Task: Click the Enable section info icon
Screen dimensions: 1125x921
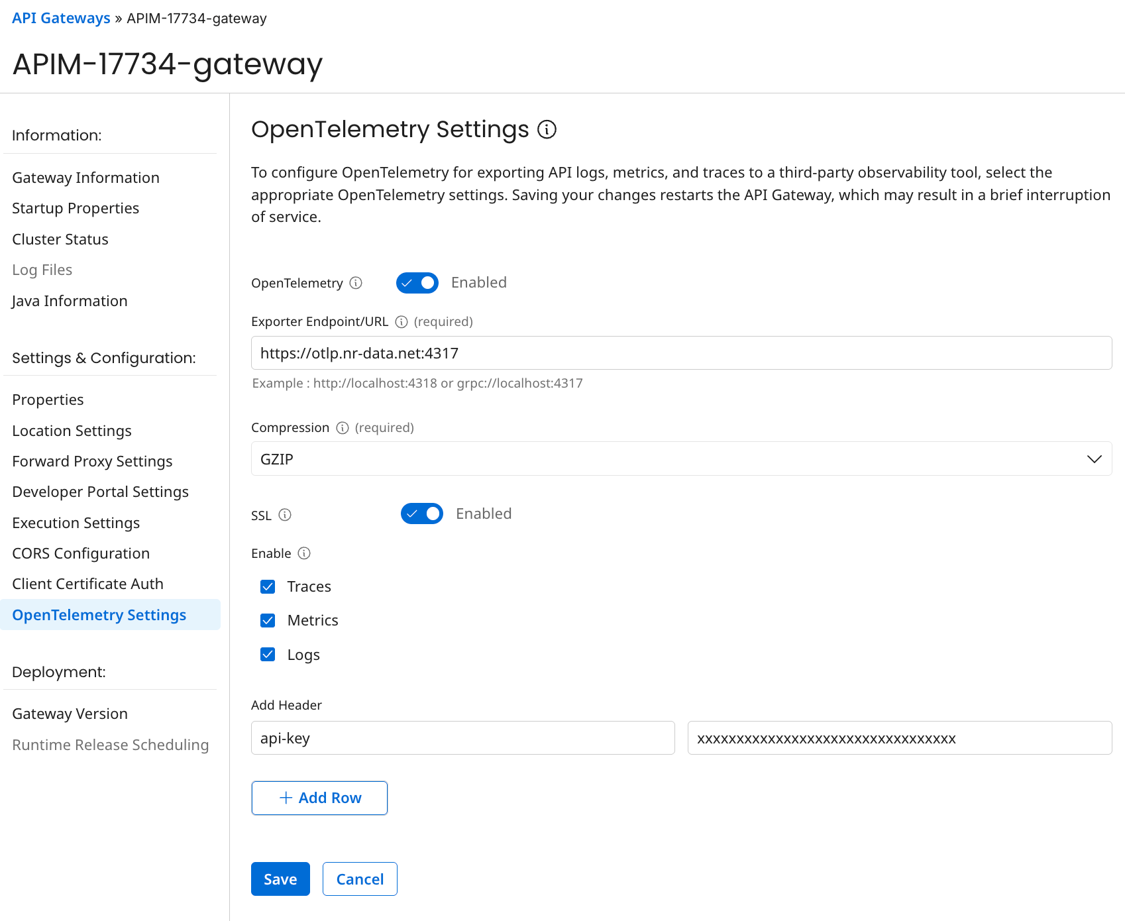Action: coord(305,553)
